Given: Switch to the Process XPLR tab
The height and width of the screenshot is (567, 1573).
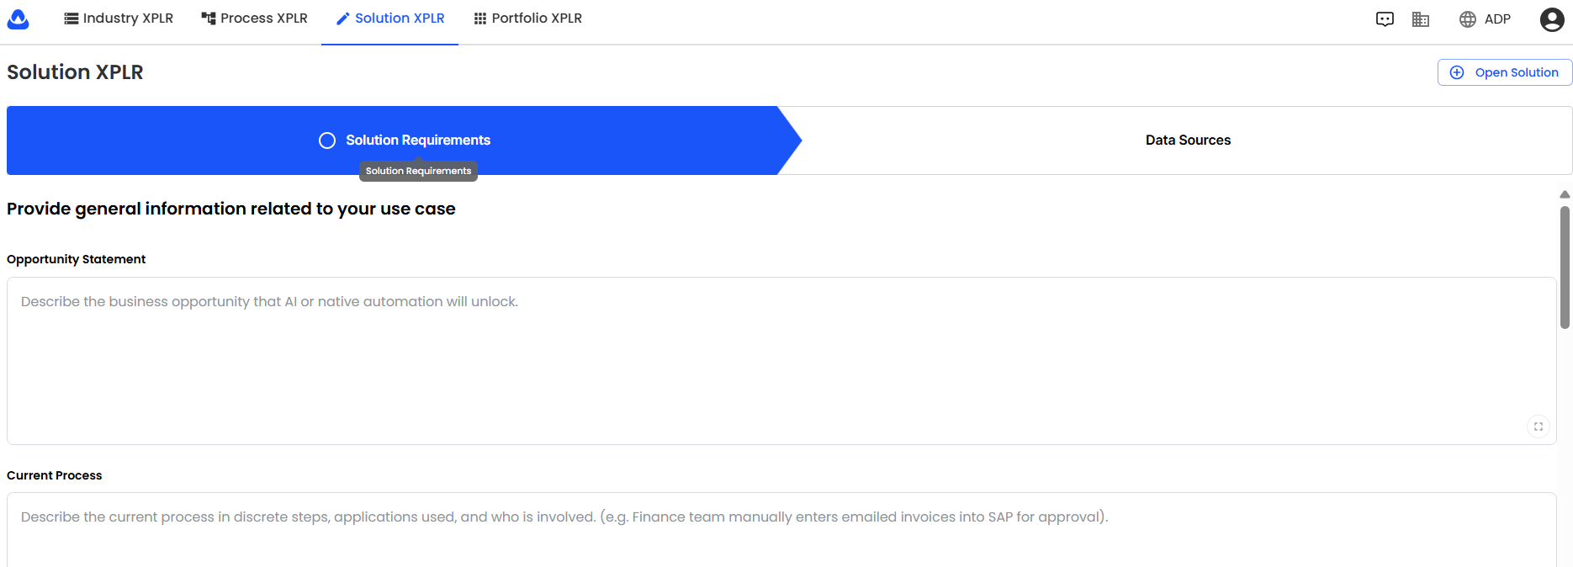Looking at the screenshot, I should 254,19.
